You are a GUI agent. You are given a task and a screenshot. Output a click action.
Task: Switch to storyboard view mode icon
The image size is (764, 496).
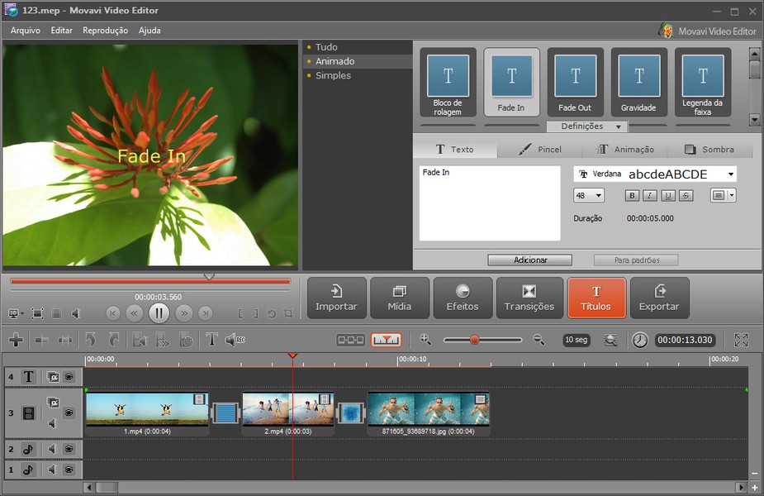(x=350, y=340)
